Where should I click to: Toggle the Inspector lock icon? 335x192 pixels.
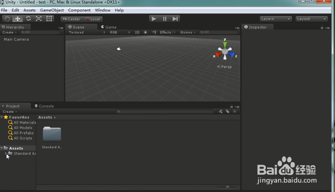(322, 28)
